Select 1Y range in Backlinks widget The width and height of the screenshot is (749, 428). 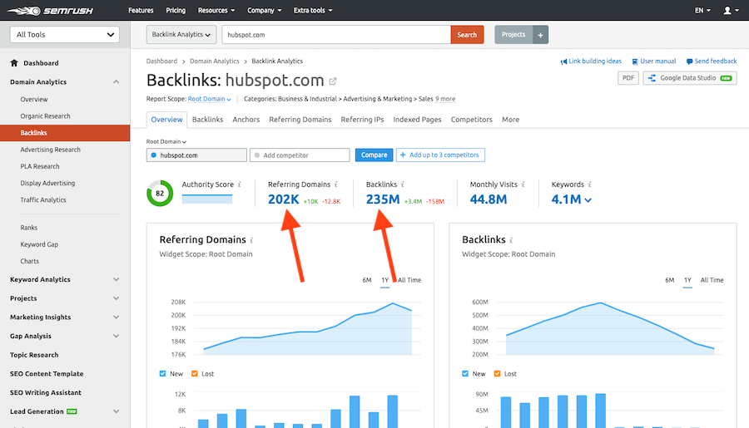[687, 280]
